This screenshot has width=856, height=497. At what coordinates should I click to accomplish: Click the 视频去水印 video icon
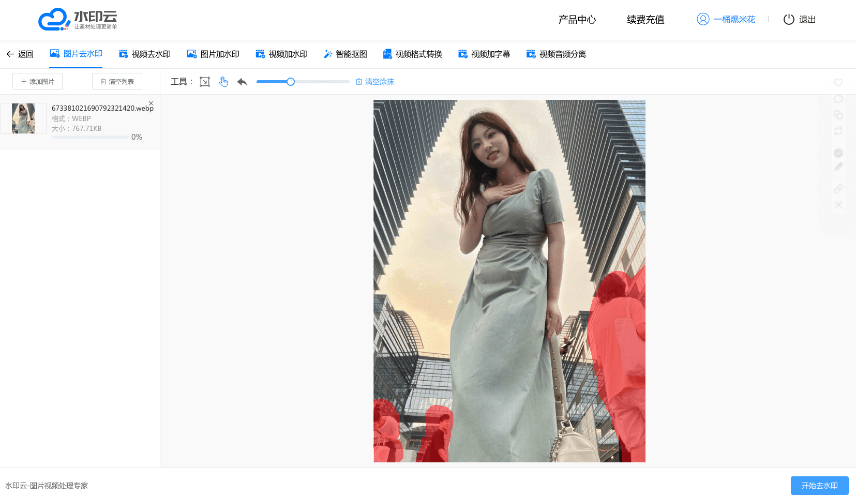[x=124, y=54]
